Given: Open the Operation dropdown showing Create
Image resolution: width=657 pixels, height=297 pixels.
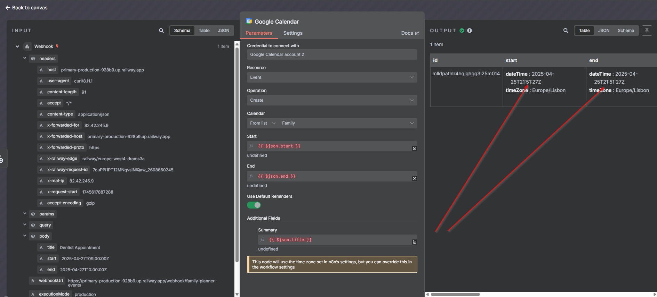Looking at the screenshot, I should (332, 100).
